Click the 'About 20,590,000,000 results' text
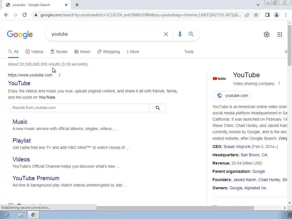Image resolution: width=292 pixels, height=219 pixels. coord(34,64)
